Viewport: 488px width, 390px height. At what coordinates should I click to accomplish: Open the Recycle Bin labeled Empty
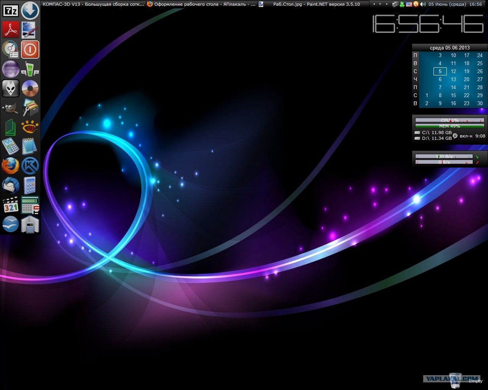coord(455,376)
